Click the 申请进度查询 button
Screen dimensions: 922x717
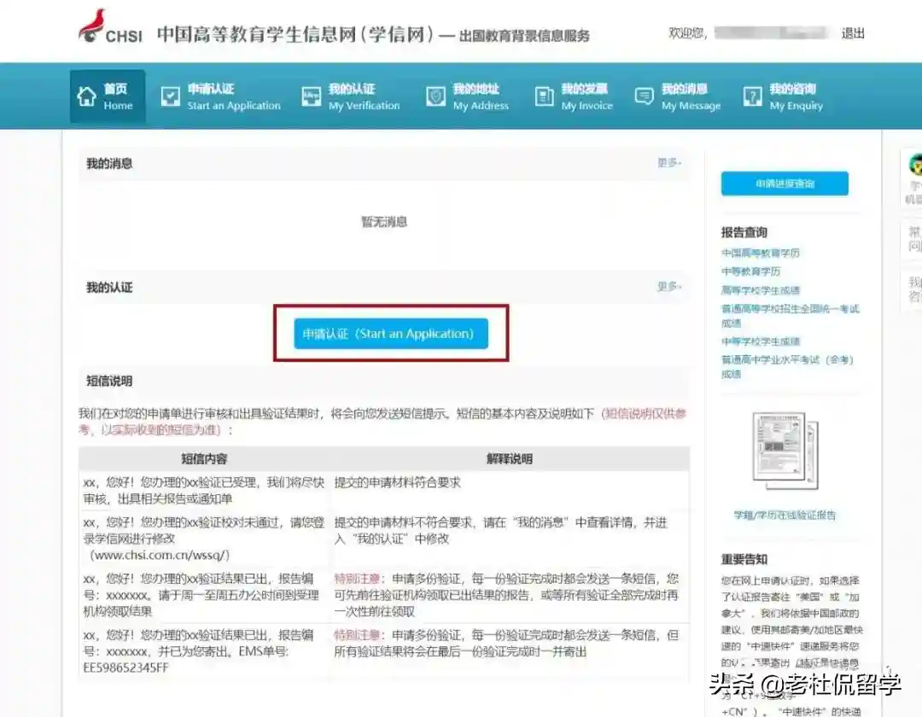pyautogui.click(x=785, y=184)
